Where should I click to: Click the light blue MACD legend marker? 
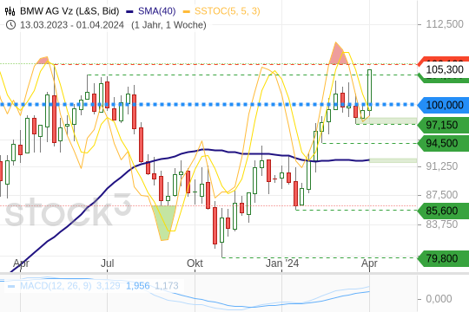(x=11, y=286)
